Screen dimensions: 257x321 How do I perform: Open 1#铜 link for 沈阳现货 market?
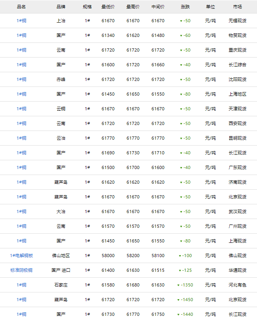[x=21, y=79]
